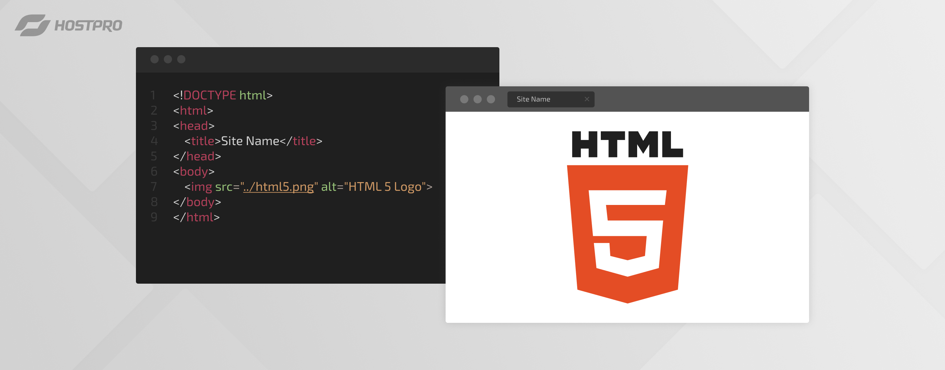Click the opening <body> tag line

click(194, 172)
